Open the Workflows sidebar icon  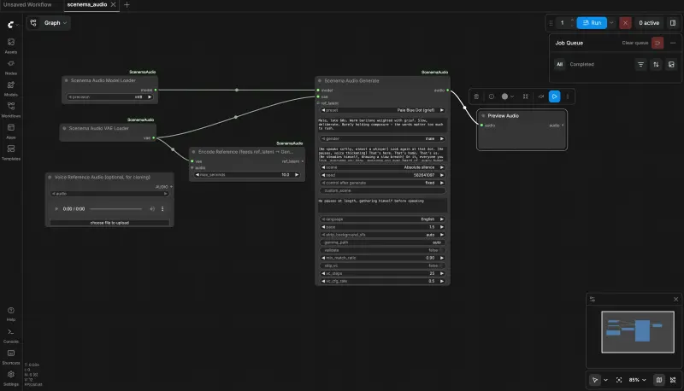(x=11, y=109)
